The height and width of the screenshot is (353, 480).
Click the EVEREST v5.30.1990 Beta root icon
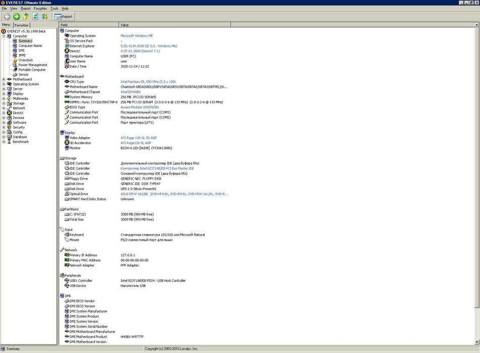pos(4,31)
